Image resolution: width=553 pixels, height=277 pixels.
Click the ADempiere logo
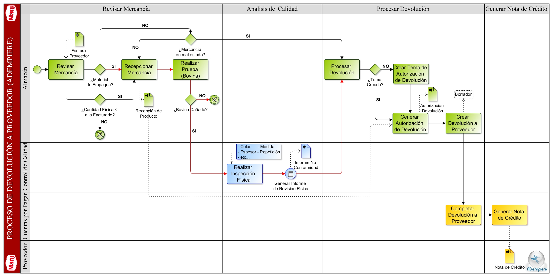coord(537,261)
